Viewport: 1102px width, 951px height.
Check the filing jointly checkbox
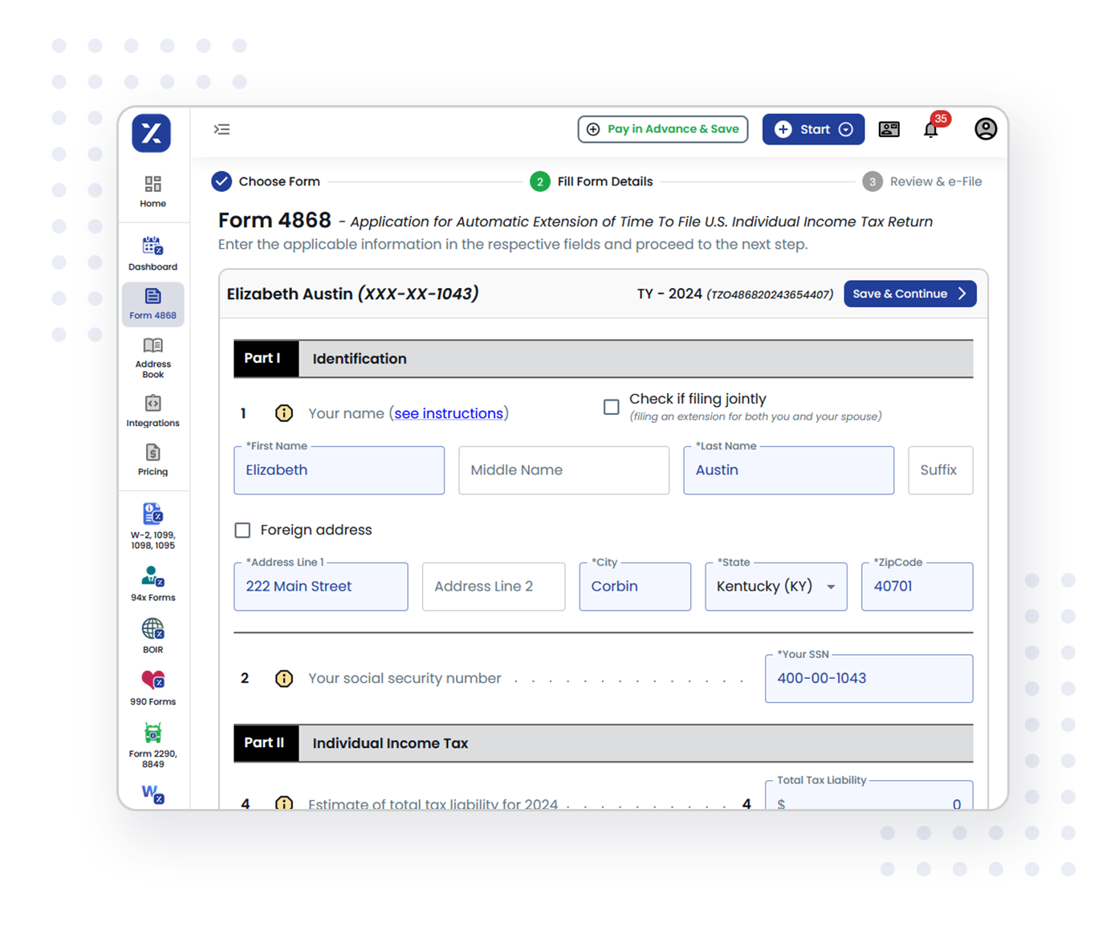(612, 407)
